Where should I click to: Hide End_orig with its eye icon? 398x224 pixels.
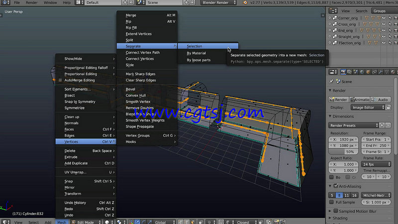[384, 30]
